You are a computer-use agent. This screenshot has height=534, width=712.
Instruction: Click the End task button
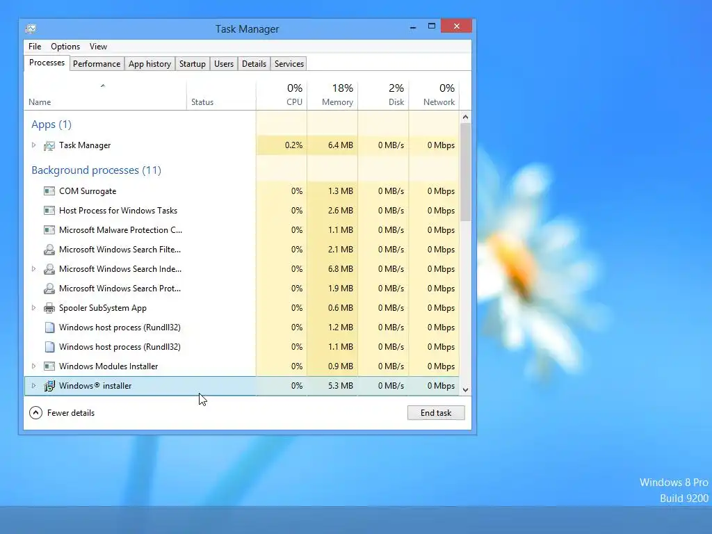point(436,413)
